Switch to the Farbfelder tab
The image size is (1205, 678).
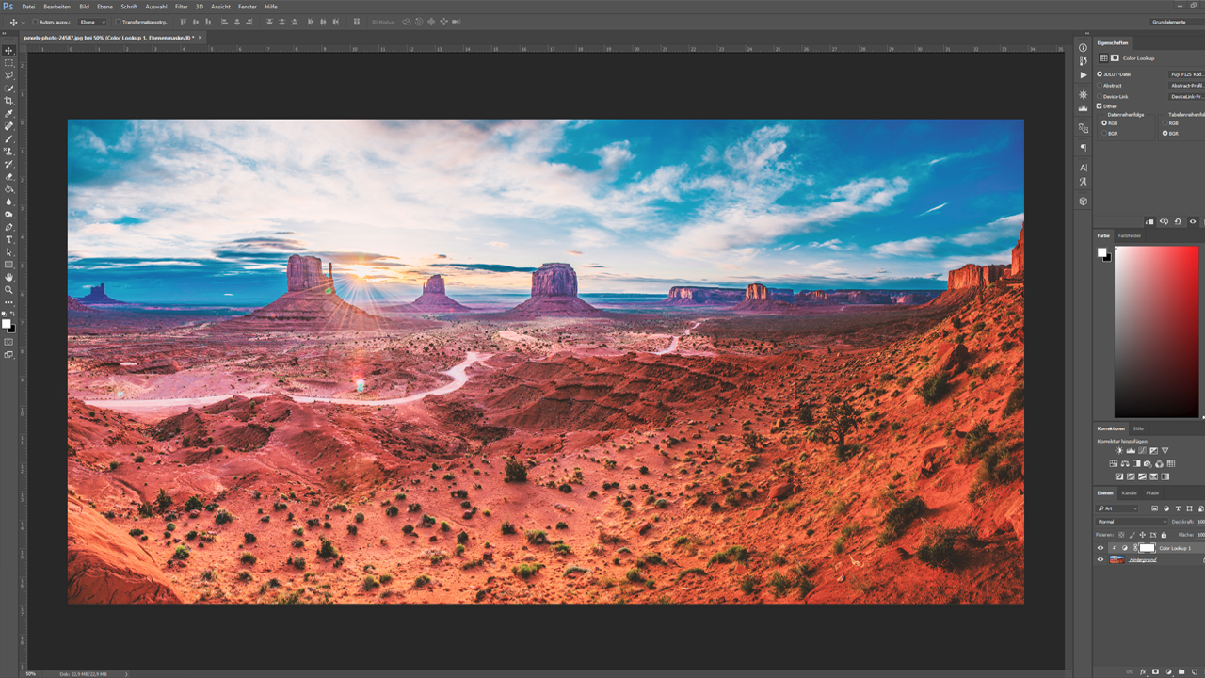[x=1130, y=235]
